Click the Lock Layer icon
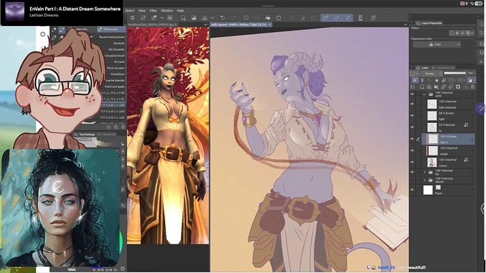 click(437, 81)
